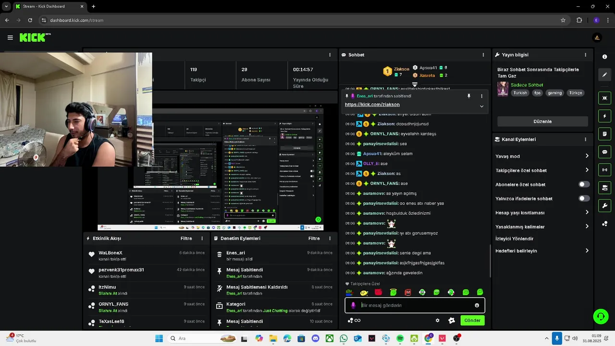Viewport: 615px width, 346px height.
Task: Open user avatar menu top right
Action: [x=597, y=37]
